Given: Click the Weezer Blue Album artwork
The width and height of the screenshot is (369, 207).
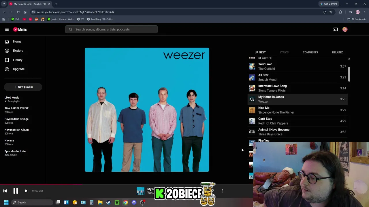Looking at the screenshot, I should (147, 110).
